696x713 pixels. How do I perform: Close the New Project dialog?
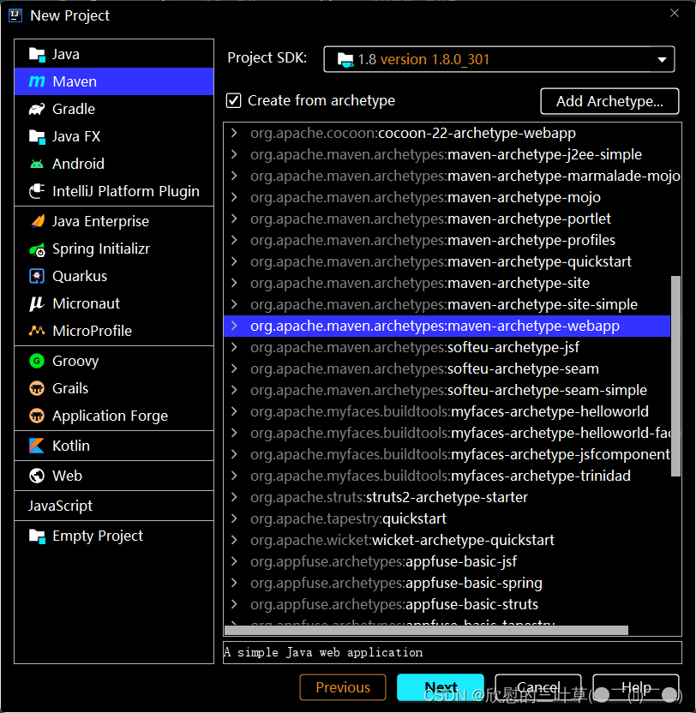click(675, 13)
